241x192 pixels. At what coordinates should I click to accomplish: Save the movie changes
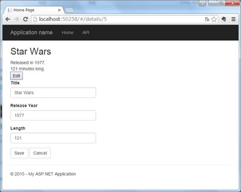pos(19,153)
